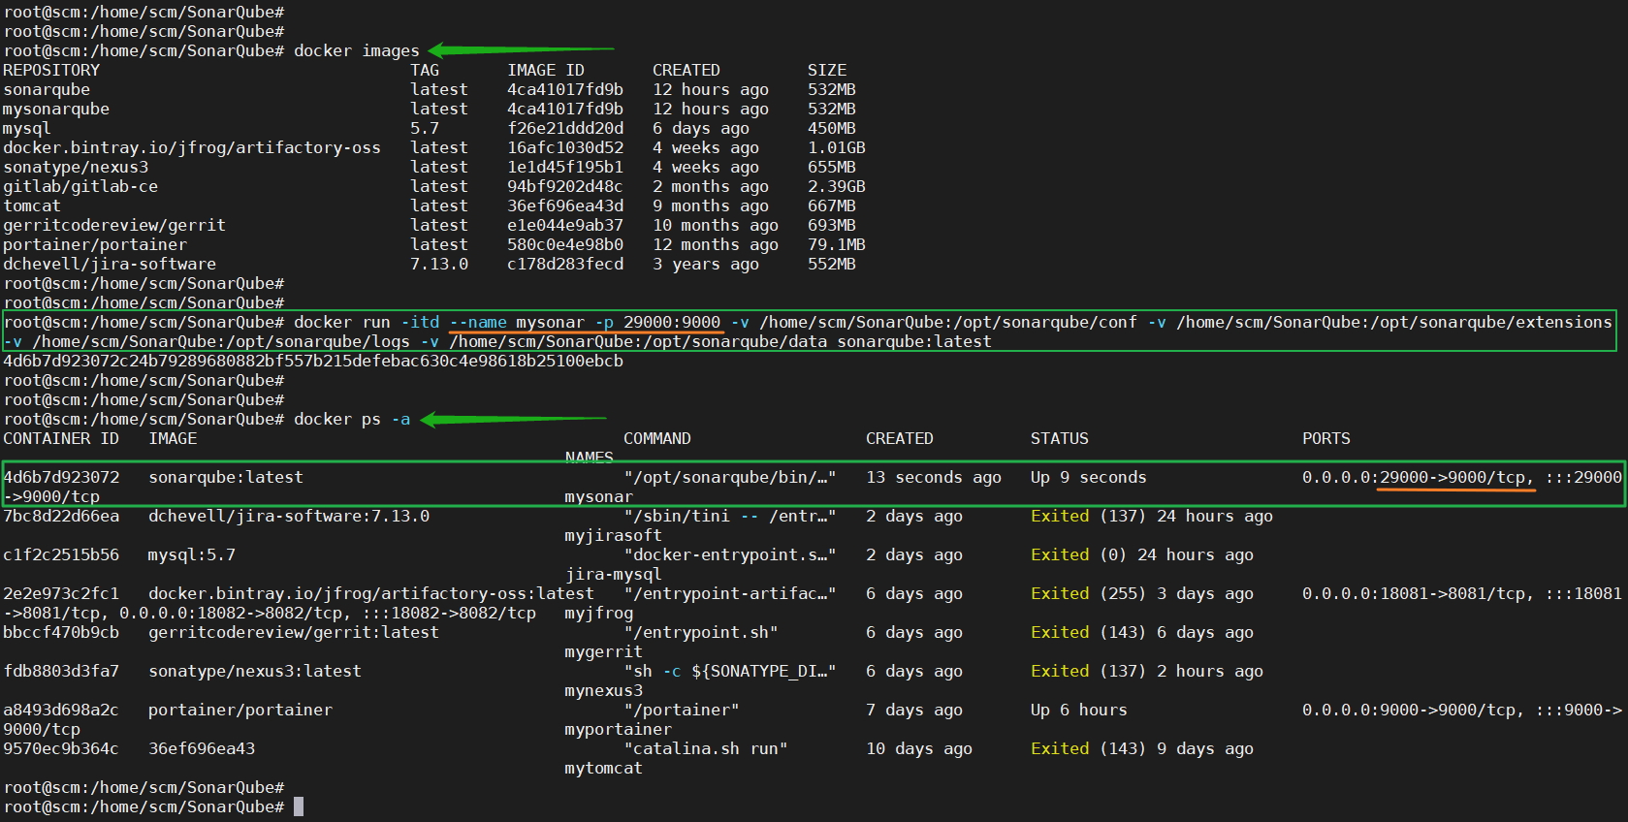This screenshot has width=1628, height=822.
Task: Click the portainer/portainer repository in images list
Action: [95, 244]
